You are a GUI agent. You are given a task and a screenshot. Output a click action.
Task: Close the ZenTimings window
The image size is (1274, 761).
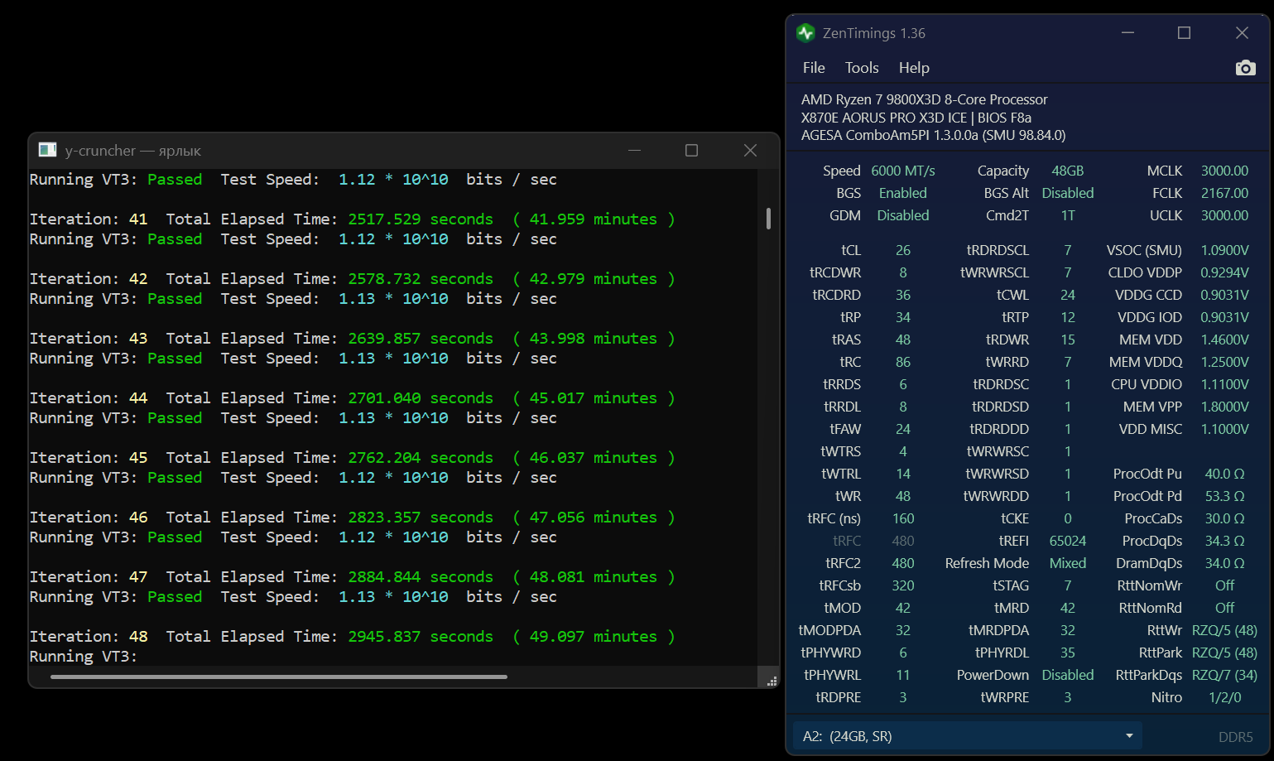1242,33
